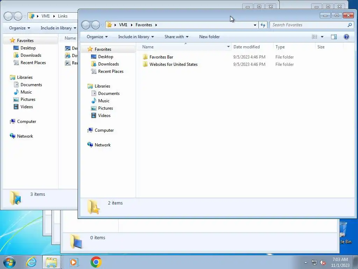
Task: Show the preview pane icon
Action: pyautogui.click(x=334, y=37)
